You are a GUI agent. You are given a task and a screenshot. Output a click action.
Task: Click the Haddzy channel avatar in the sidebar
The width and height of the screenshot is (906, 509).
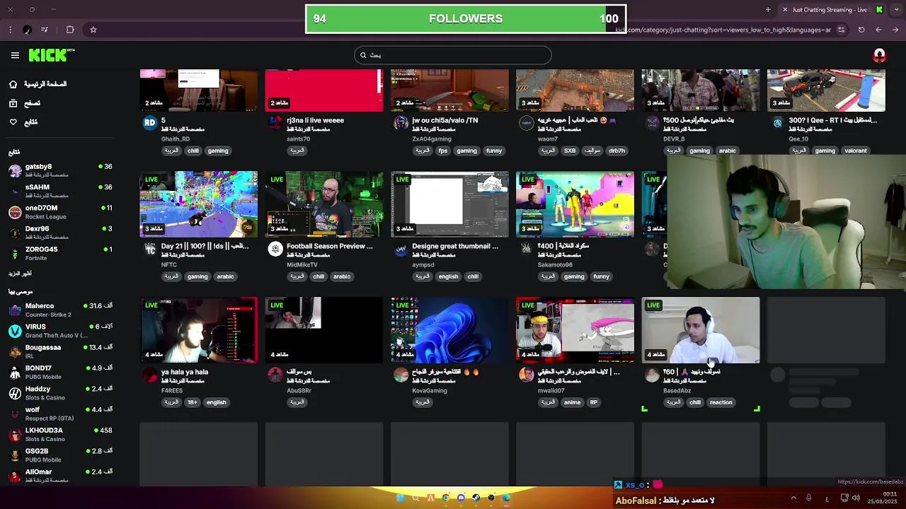pos(15,393)
